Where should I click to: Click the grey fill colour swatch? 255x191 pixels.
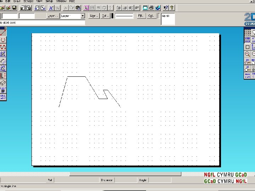click(x=159, y=16)
